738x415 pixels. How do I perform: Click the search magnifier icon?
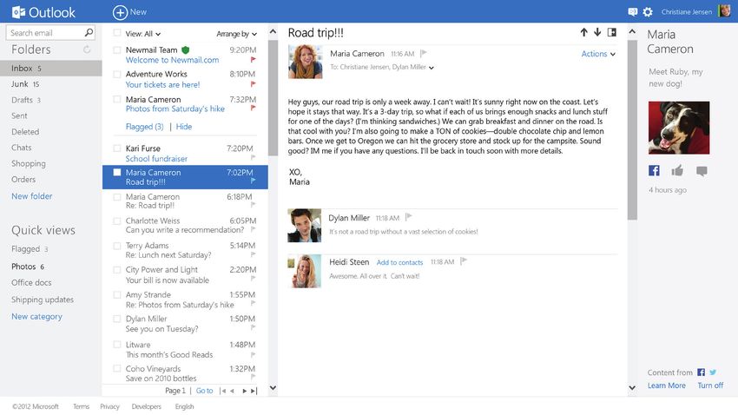point(89,32)
